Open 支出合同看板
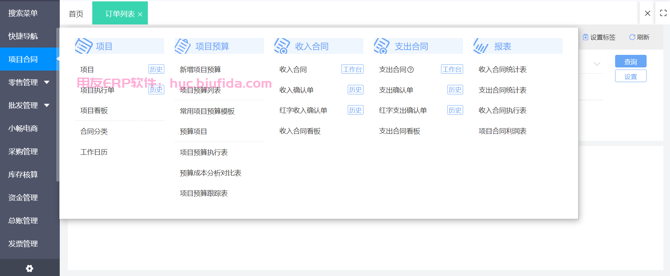 [399, 131]
